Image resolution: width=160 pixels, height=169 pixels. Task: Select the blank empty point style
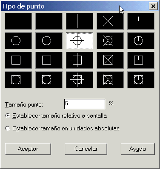pos(49,21)
